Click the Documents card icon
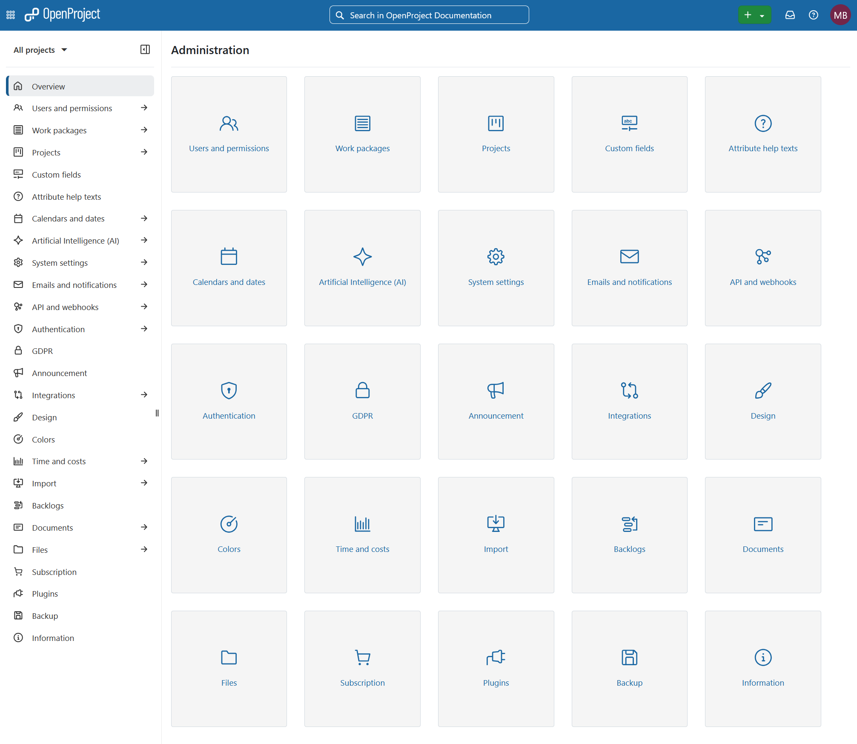 point(763,524)
